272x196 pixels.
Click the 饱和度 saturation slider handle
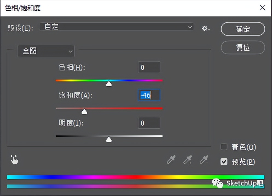pos(84,111)
